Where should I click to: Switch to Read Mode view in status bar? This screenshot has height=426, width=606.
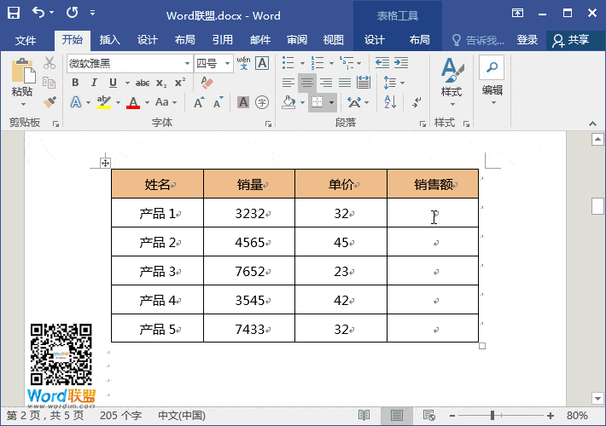(x=364, y=416)
